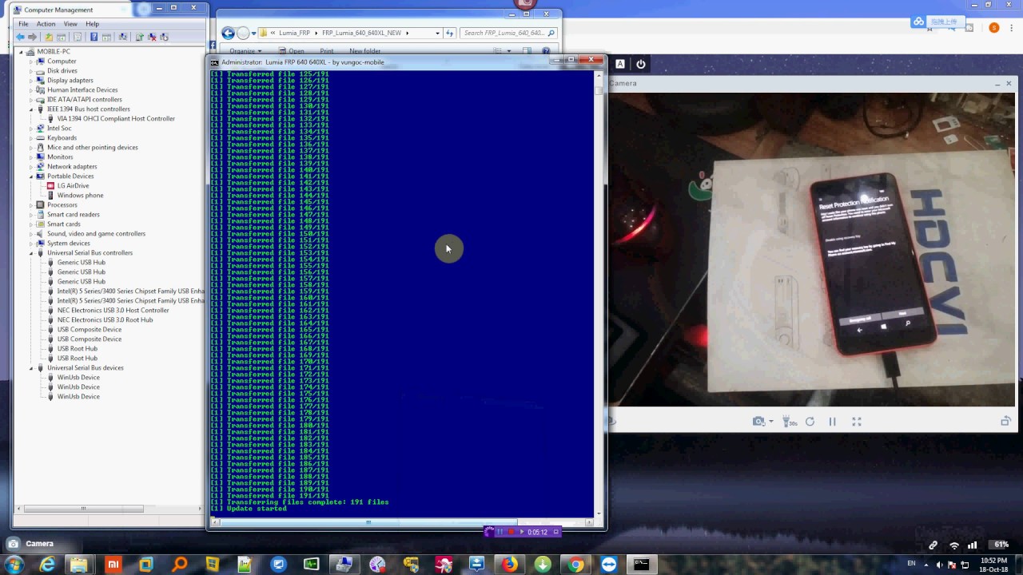Screen dimensions: 1023x575
Task: Open Internet Explorer from the taskbar
Action: pos(47,565)
